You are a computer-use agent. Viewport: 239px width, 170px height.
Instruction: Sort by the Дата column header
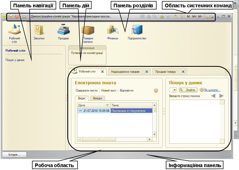point(94,105)
